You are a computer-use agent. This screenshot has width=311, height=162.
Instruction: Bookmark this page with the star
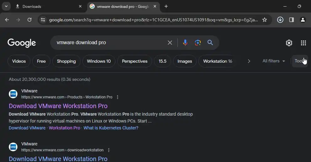265,20
